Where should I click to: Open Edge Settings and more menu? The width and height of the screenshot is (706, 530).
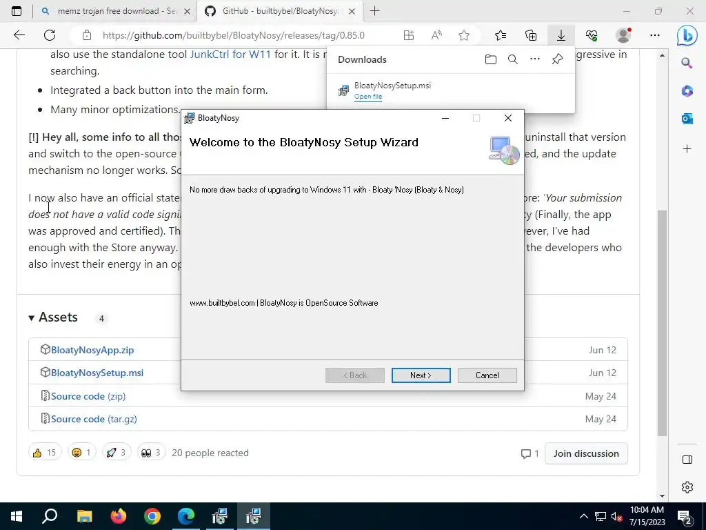pyautogui.click(x=655, y=35)
